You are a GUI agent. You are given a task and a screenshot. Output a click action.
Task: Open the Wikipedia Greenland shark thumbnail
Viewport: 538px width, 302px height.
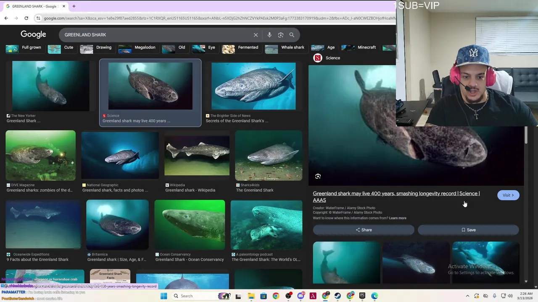tap(197, 156)
